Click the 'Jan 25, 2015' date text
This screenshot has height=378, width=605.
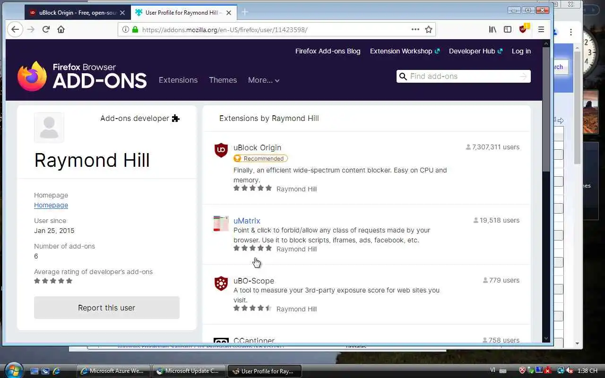tap(54, 231)
